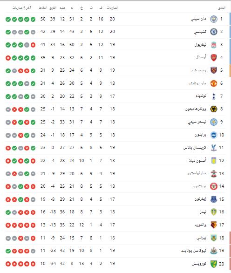This screenshot has height=273, width=231.
Task: Open the نيوكاسل يونايتد team link
Action: click(194, 251)
